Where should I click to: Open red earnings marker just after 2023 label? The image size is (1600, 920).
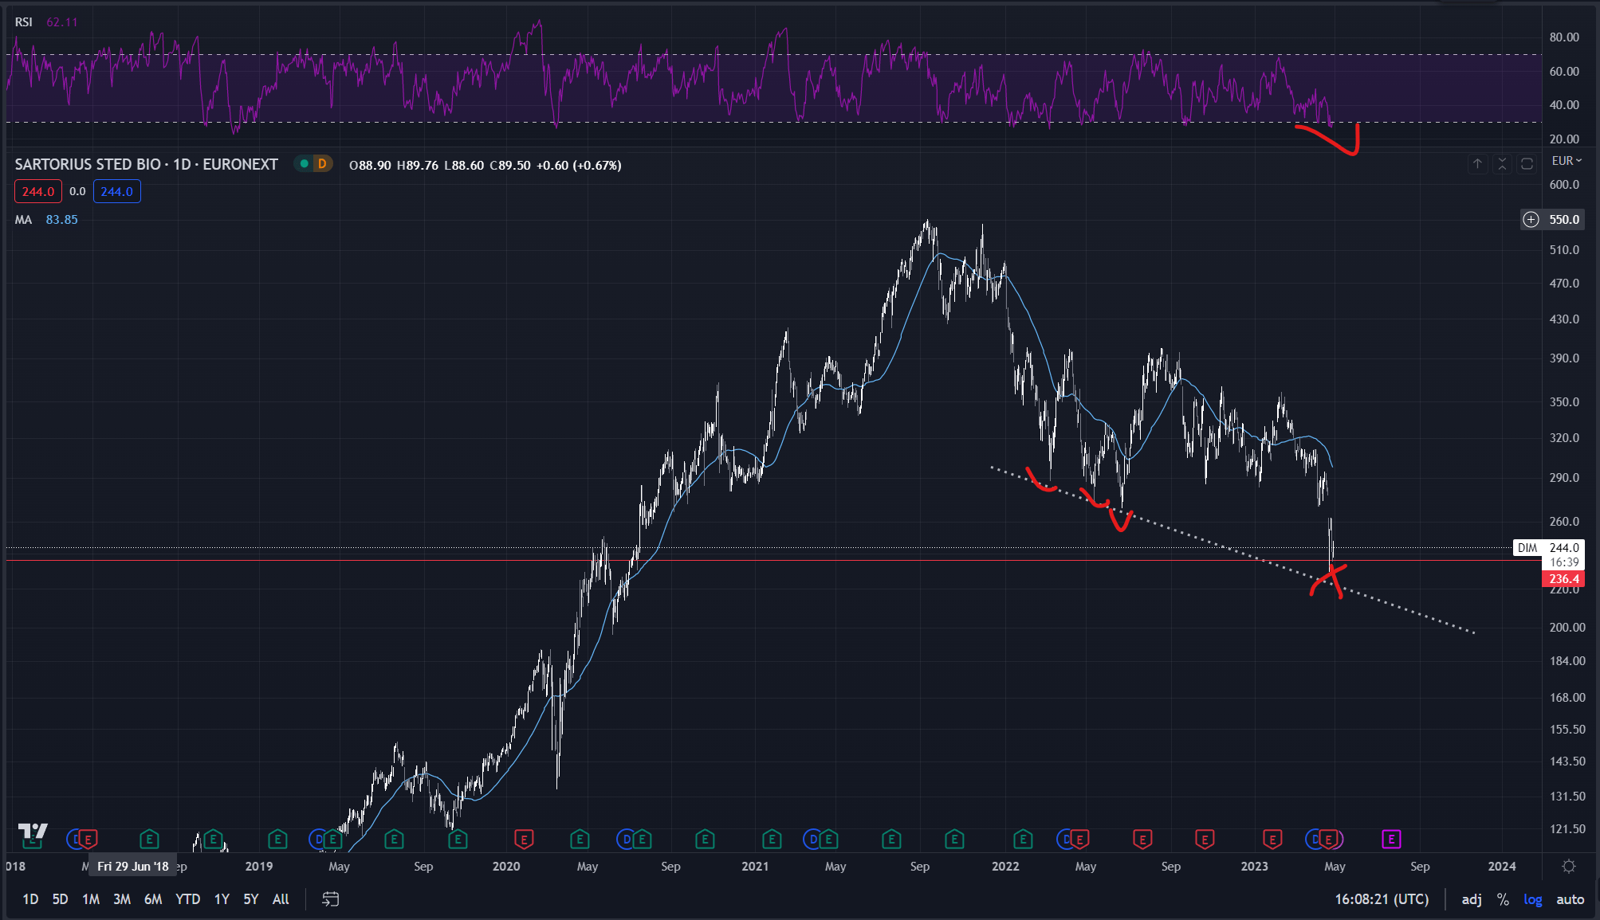pyautogui.click(x=1272, y=839)
